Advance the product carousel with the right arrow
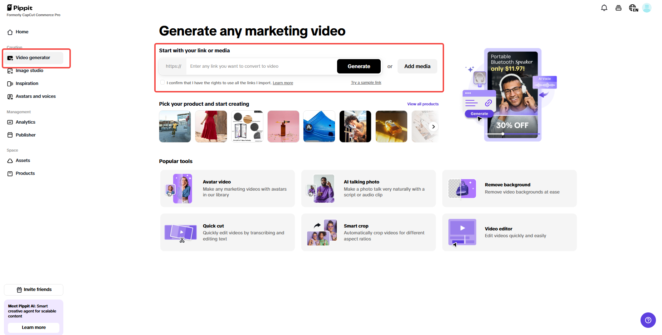The width and height of the screenshot is (662, 335). click(x=433, y=126)
